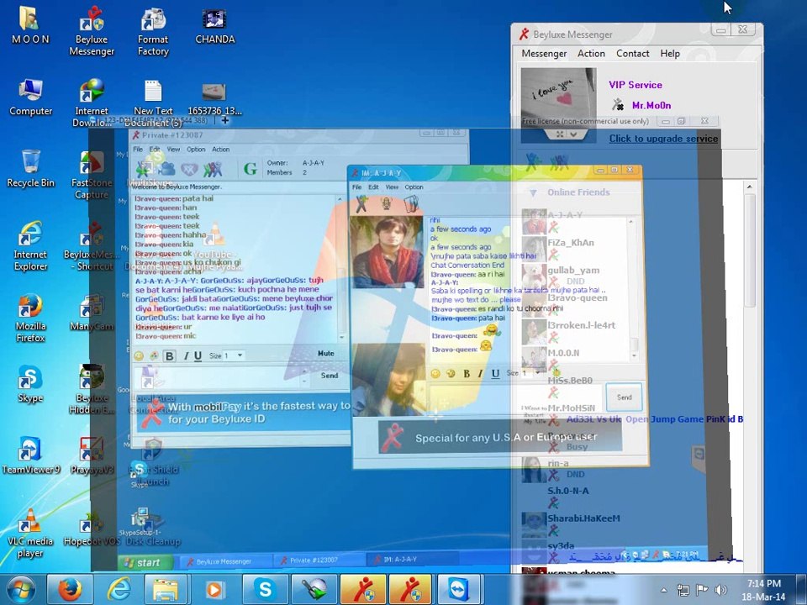Click Skype icon in Windows taskbar
The image size is (807, 605).
coord(265,588)
